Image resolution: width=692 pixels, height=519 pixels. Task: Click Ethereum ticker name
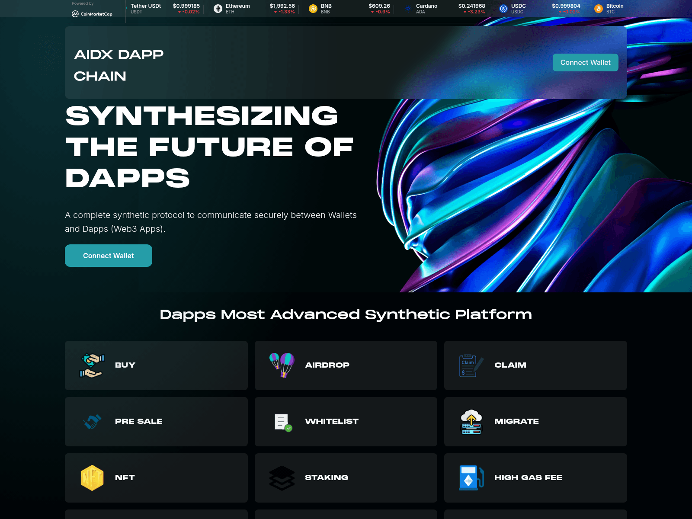tap(238, 6)
